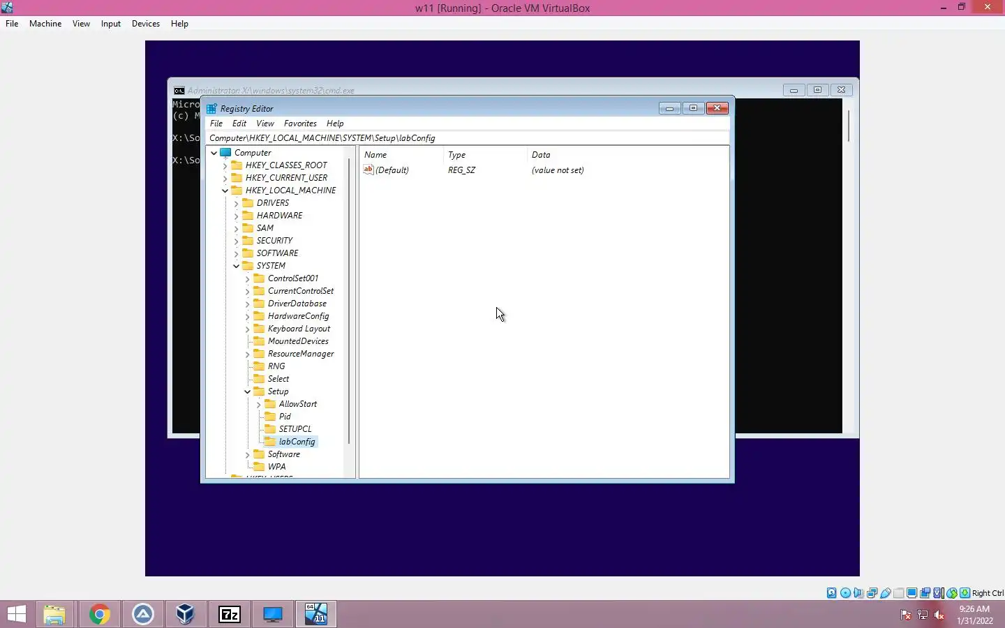Open Registry Editor's File menu
1005x628 pixels.
click(x=216, y=124)
